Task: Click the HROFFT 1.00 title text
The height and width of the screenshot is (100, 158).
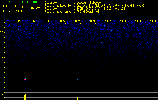Action: tap(20, 2)
